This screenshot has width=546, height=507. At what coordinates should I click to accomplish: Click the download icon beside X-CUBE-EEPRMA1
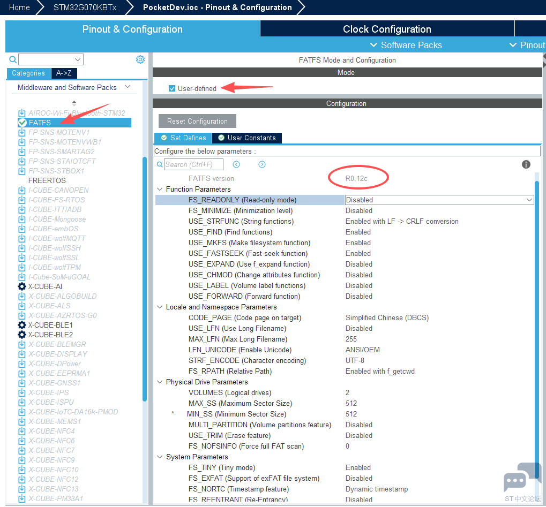[x=22, y=373]
